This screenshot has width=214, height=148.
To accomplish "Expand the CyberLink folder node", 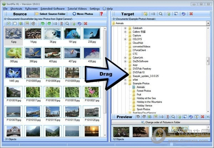I will click(125, 58).
